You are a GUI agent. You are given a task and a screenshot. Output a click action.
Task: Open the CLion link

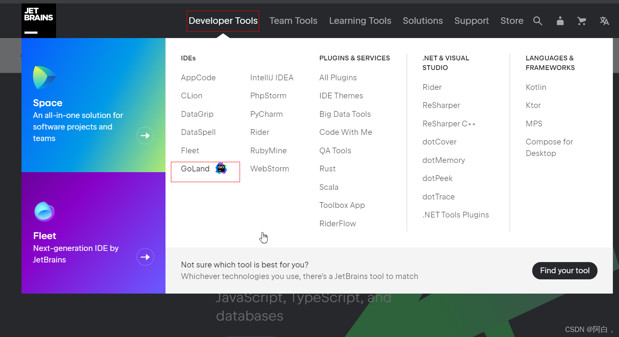192,96
